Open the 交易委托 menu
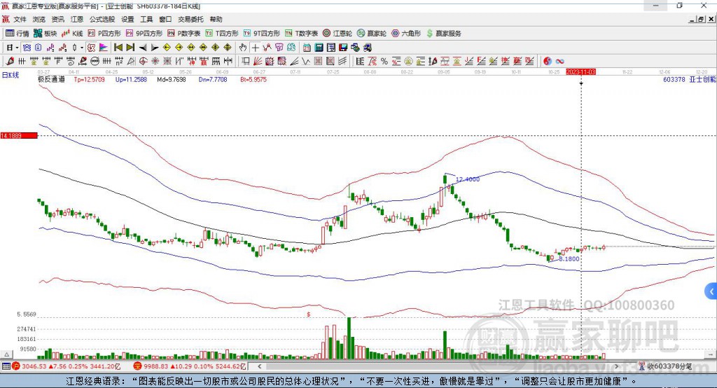The width and height of the screenshot is (717, 388). (190, 19)
